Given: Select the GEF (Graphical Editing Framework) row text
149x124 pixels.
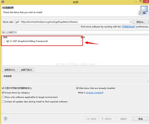Looking at the screenshot, I should pyautogui.click(x=30, y=41).
